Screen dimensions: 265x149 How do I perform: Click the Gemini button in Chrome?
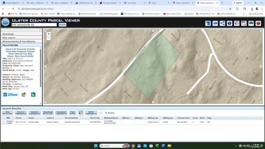[238, 3]
